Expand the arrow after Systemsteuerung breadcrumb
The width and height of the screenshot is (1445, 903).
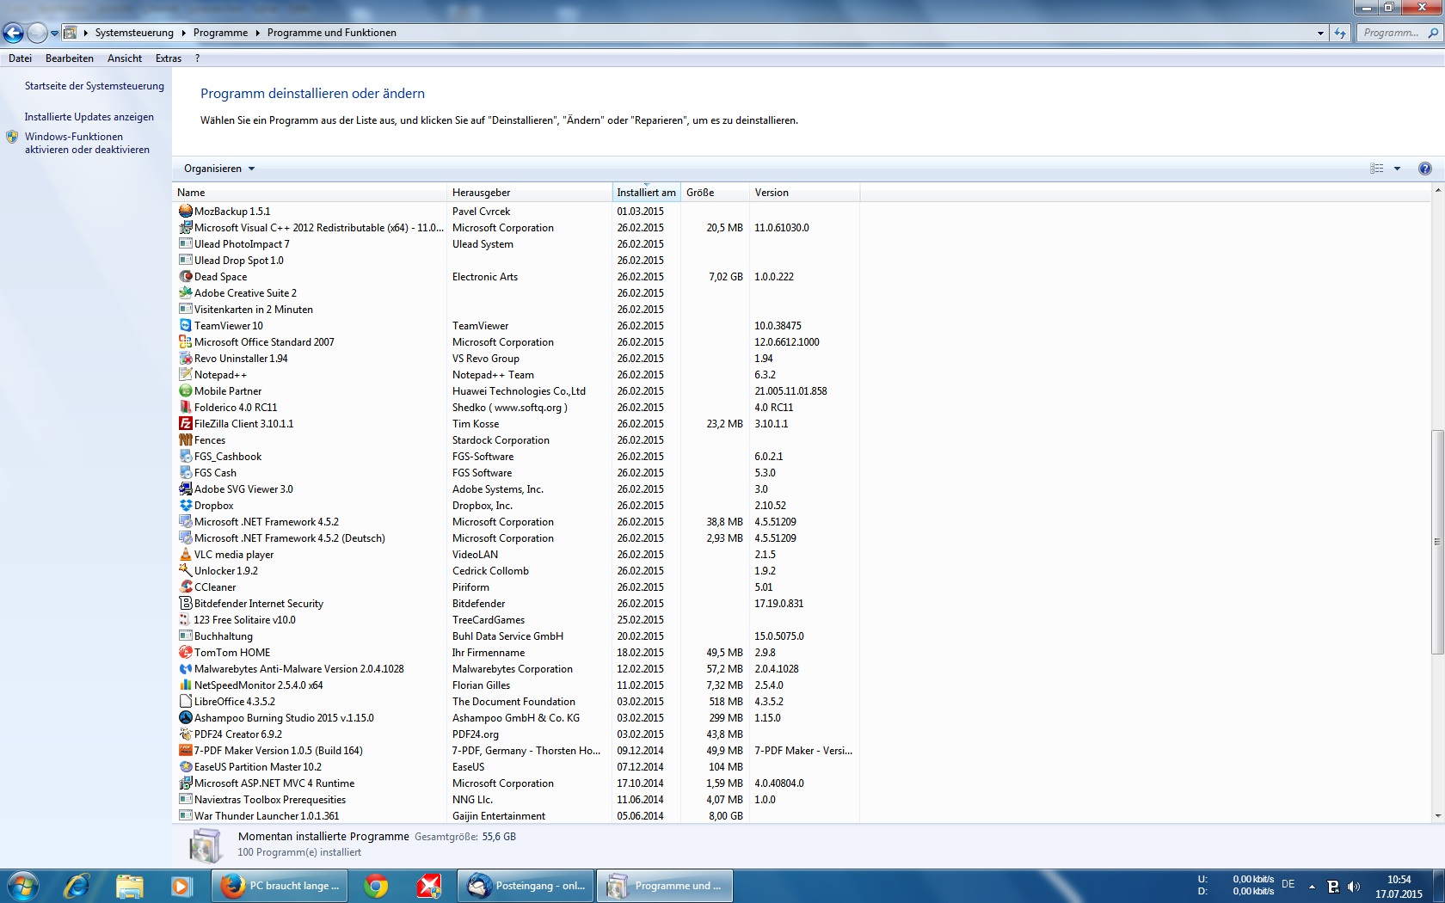coord(183,33)
